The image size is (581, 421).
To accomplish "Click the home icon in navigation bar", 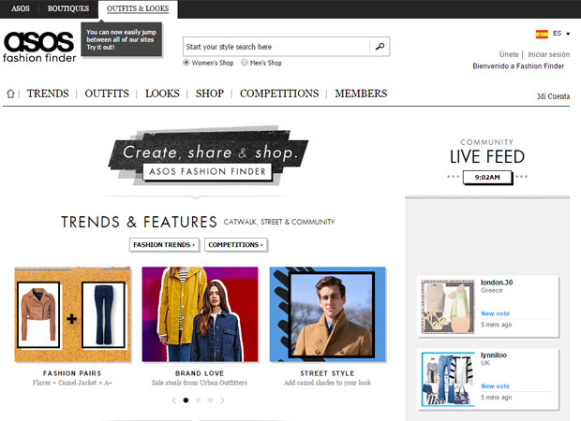I will pyautogui.click(x=10, y=94).
